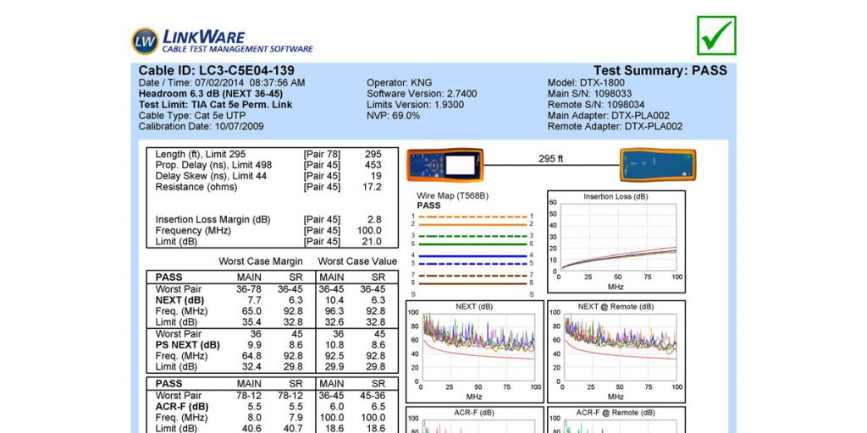867x433 pixels.
Task: Click Cable Type: Cat 5e UTP
Action: point(192,115)
